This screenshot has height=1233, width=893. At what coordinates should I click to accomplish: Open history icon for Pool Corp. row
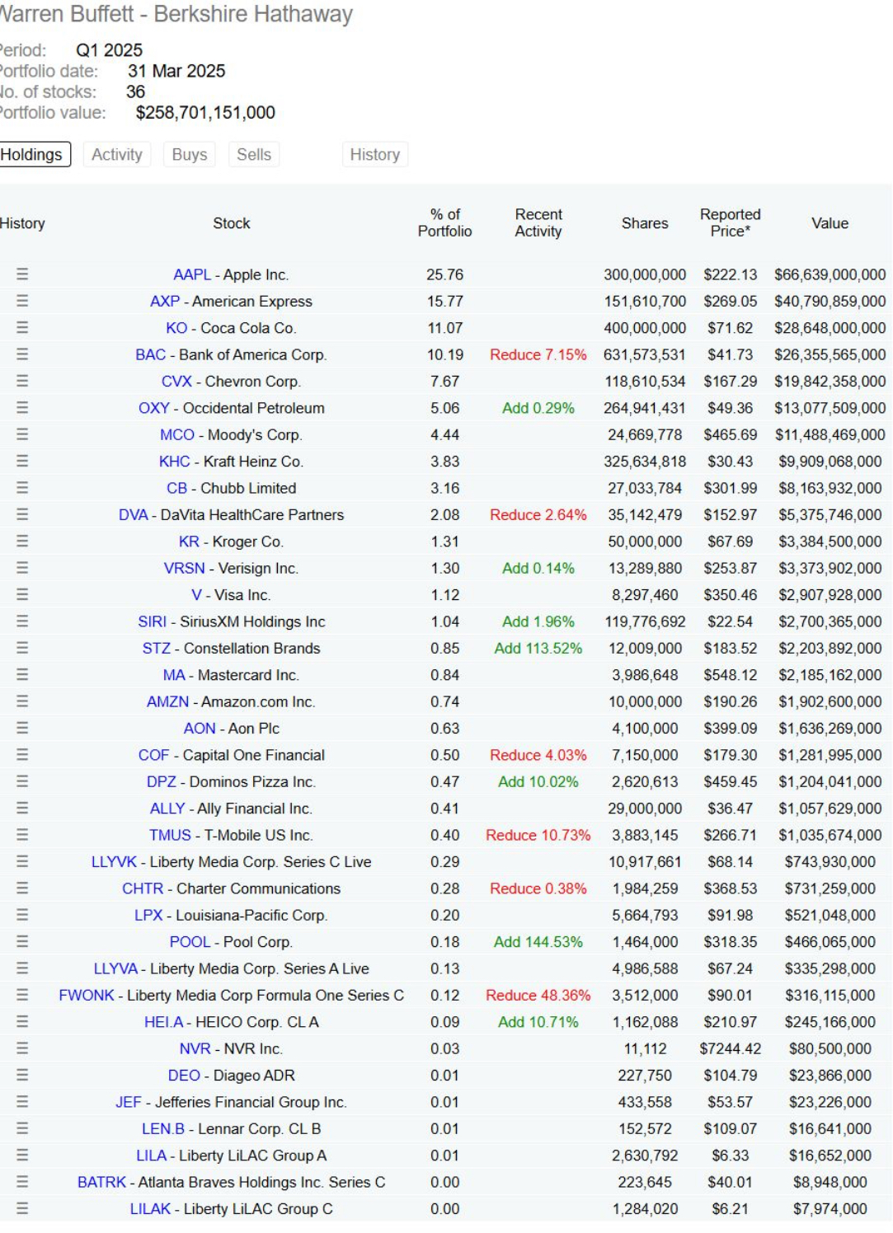point(22,942)
